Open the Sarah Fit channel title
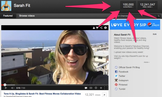The image size is (162, 97). point(22,5)
